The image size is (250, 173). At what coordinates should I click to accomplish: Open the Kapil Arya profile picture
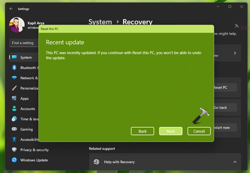click(x=17, y=25)
